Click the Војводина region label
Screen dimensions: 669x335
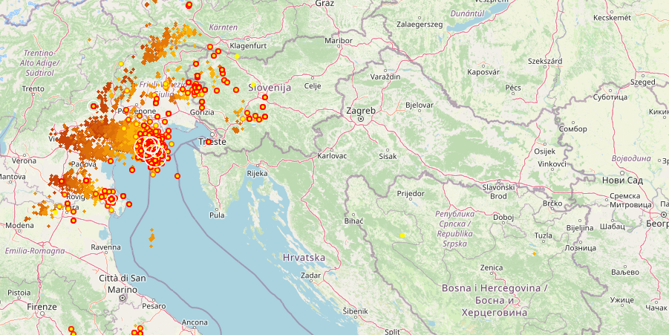(631, 158)
